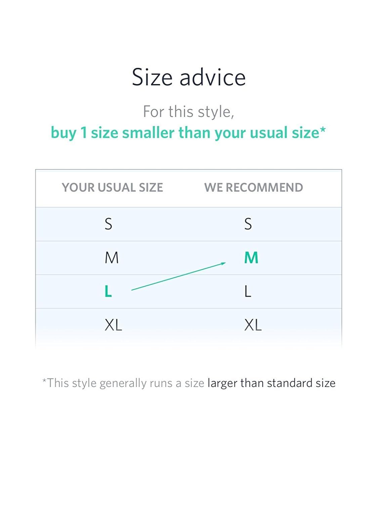Click the "Size advice" title
Image resolution: width=378 pixels, height=505 pixels.
tap(188, 77)
